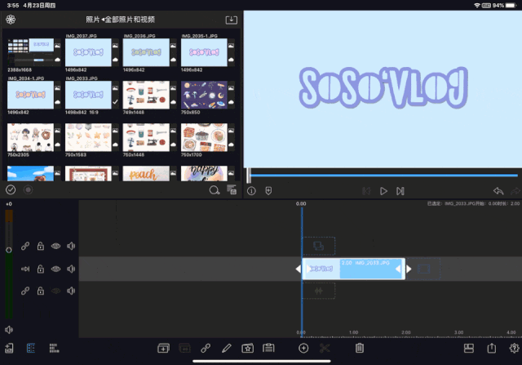
Task: Click the left trim handle of timeline clip
Action: click(x=298, y=269)
